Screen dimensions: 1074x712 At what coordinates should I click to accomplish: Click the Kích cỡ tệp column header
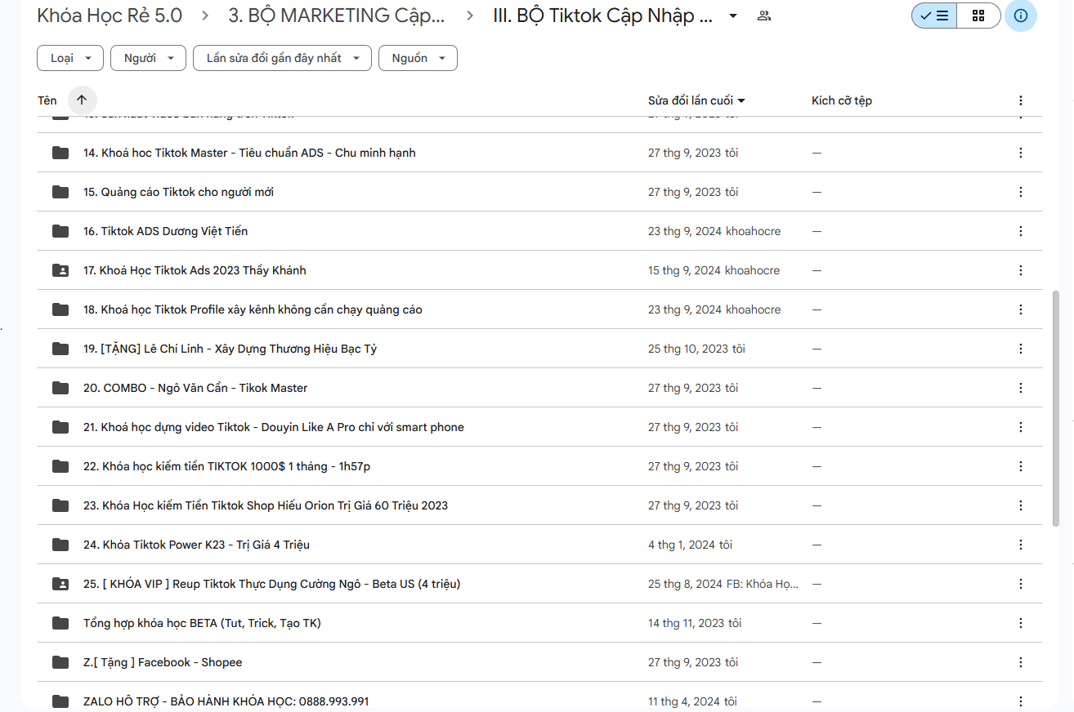(842, 100)
